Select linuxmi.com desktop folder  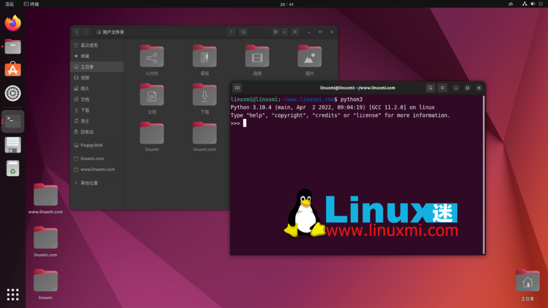coord(46,242)
